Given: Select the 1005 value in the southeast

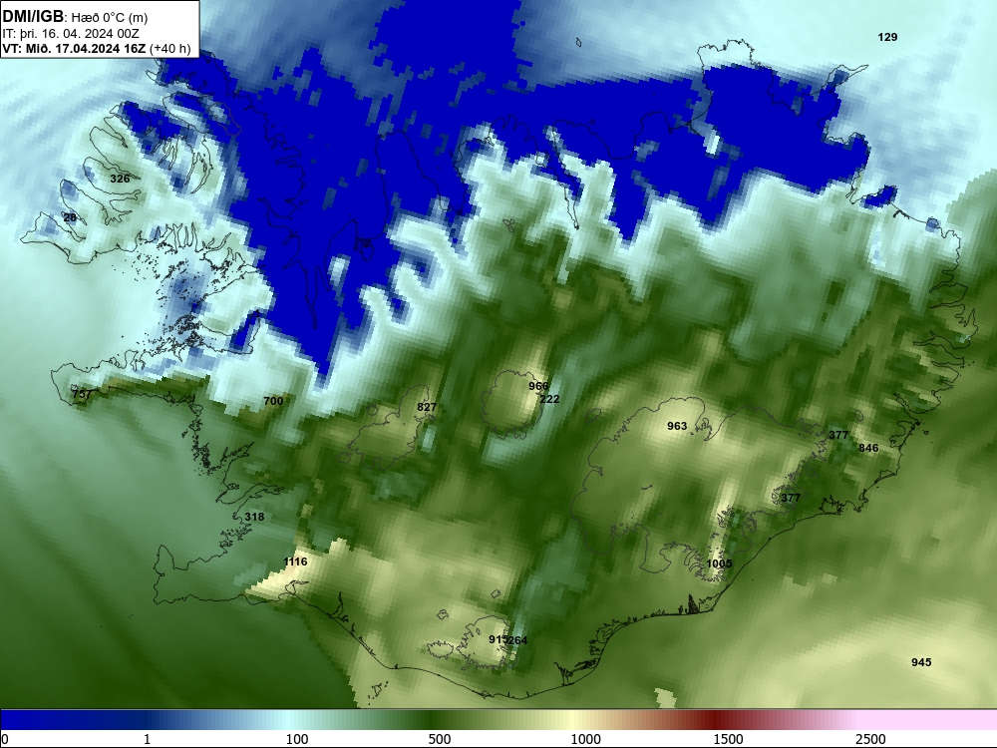Looking at the screenshot, I should (719, 563).
